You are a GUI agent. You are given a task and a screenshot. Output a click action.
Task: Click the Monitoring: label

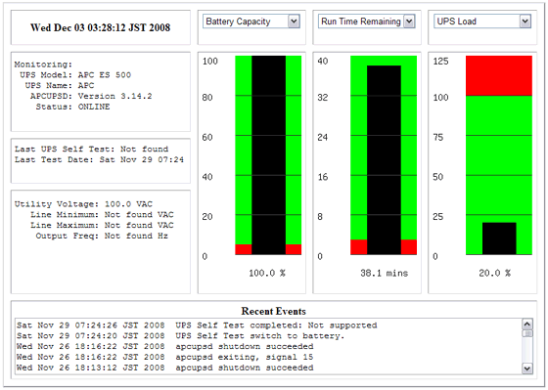pyautogui.click(x=43, y=65)
